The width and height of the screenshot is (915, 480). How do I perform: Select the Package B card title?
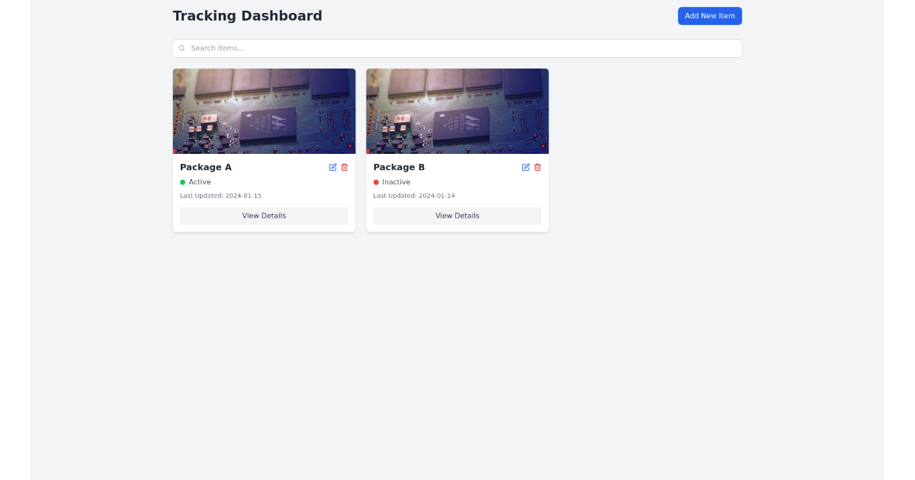(399, 167)
